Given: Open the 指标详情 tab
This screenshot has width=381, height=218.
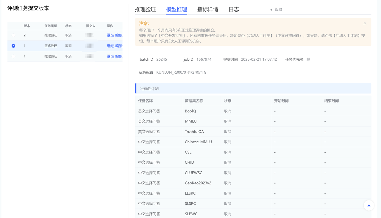Looking at the screenshot, I should 207,10.
